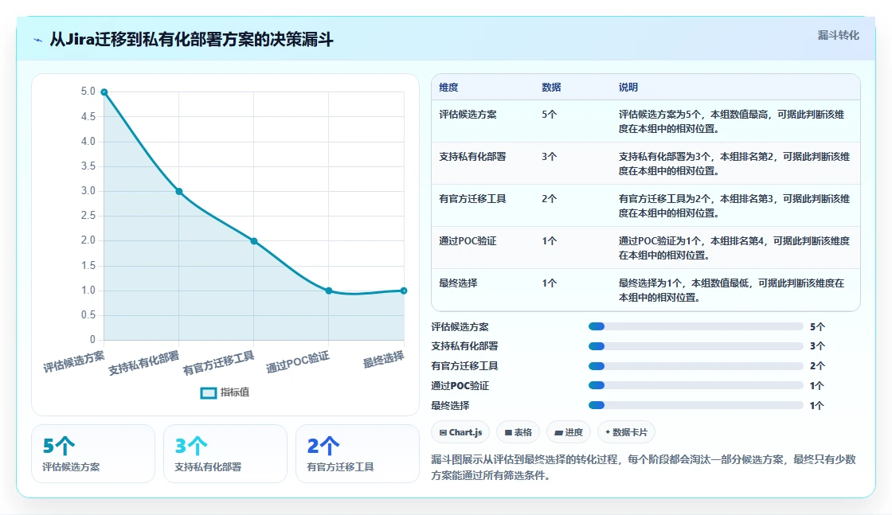Click the 表格 tag icon
Viewport: 892px width, 515px height.
pos(508,432)
